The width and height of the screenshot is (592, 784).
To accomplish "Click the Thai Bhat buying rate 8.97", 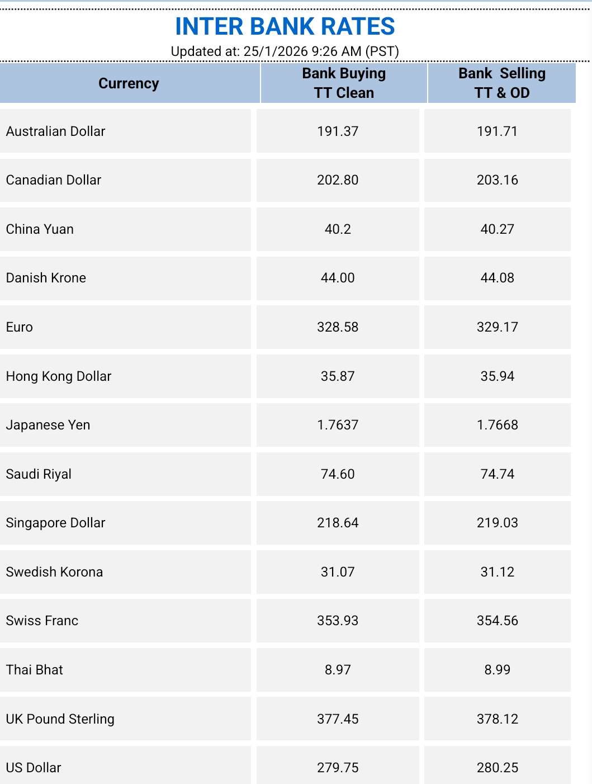I will tap(338, 670).
